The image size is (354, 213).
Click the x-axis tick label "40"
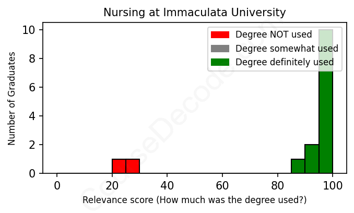[x=167, y=185]
